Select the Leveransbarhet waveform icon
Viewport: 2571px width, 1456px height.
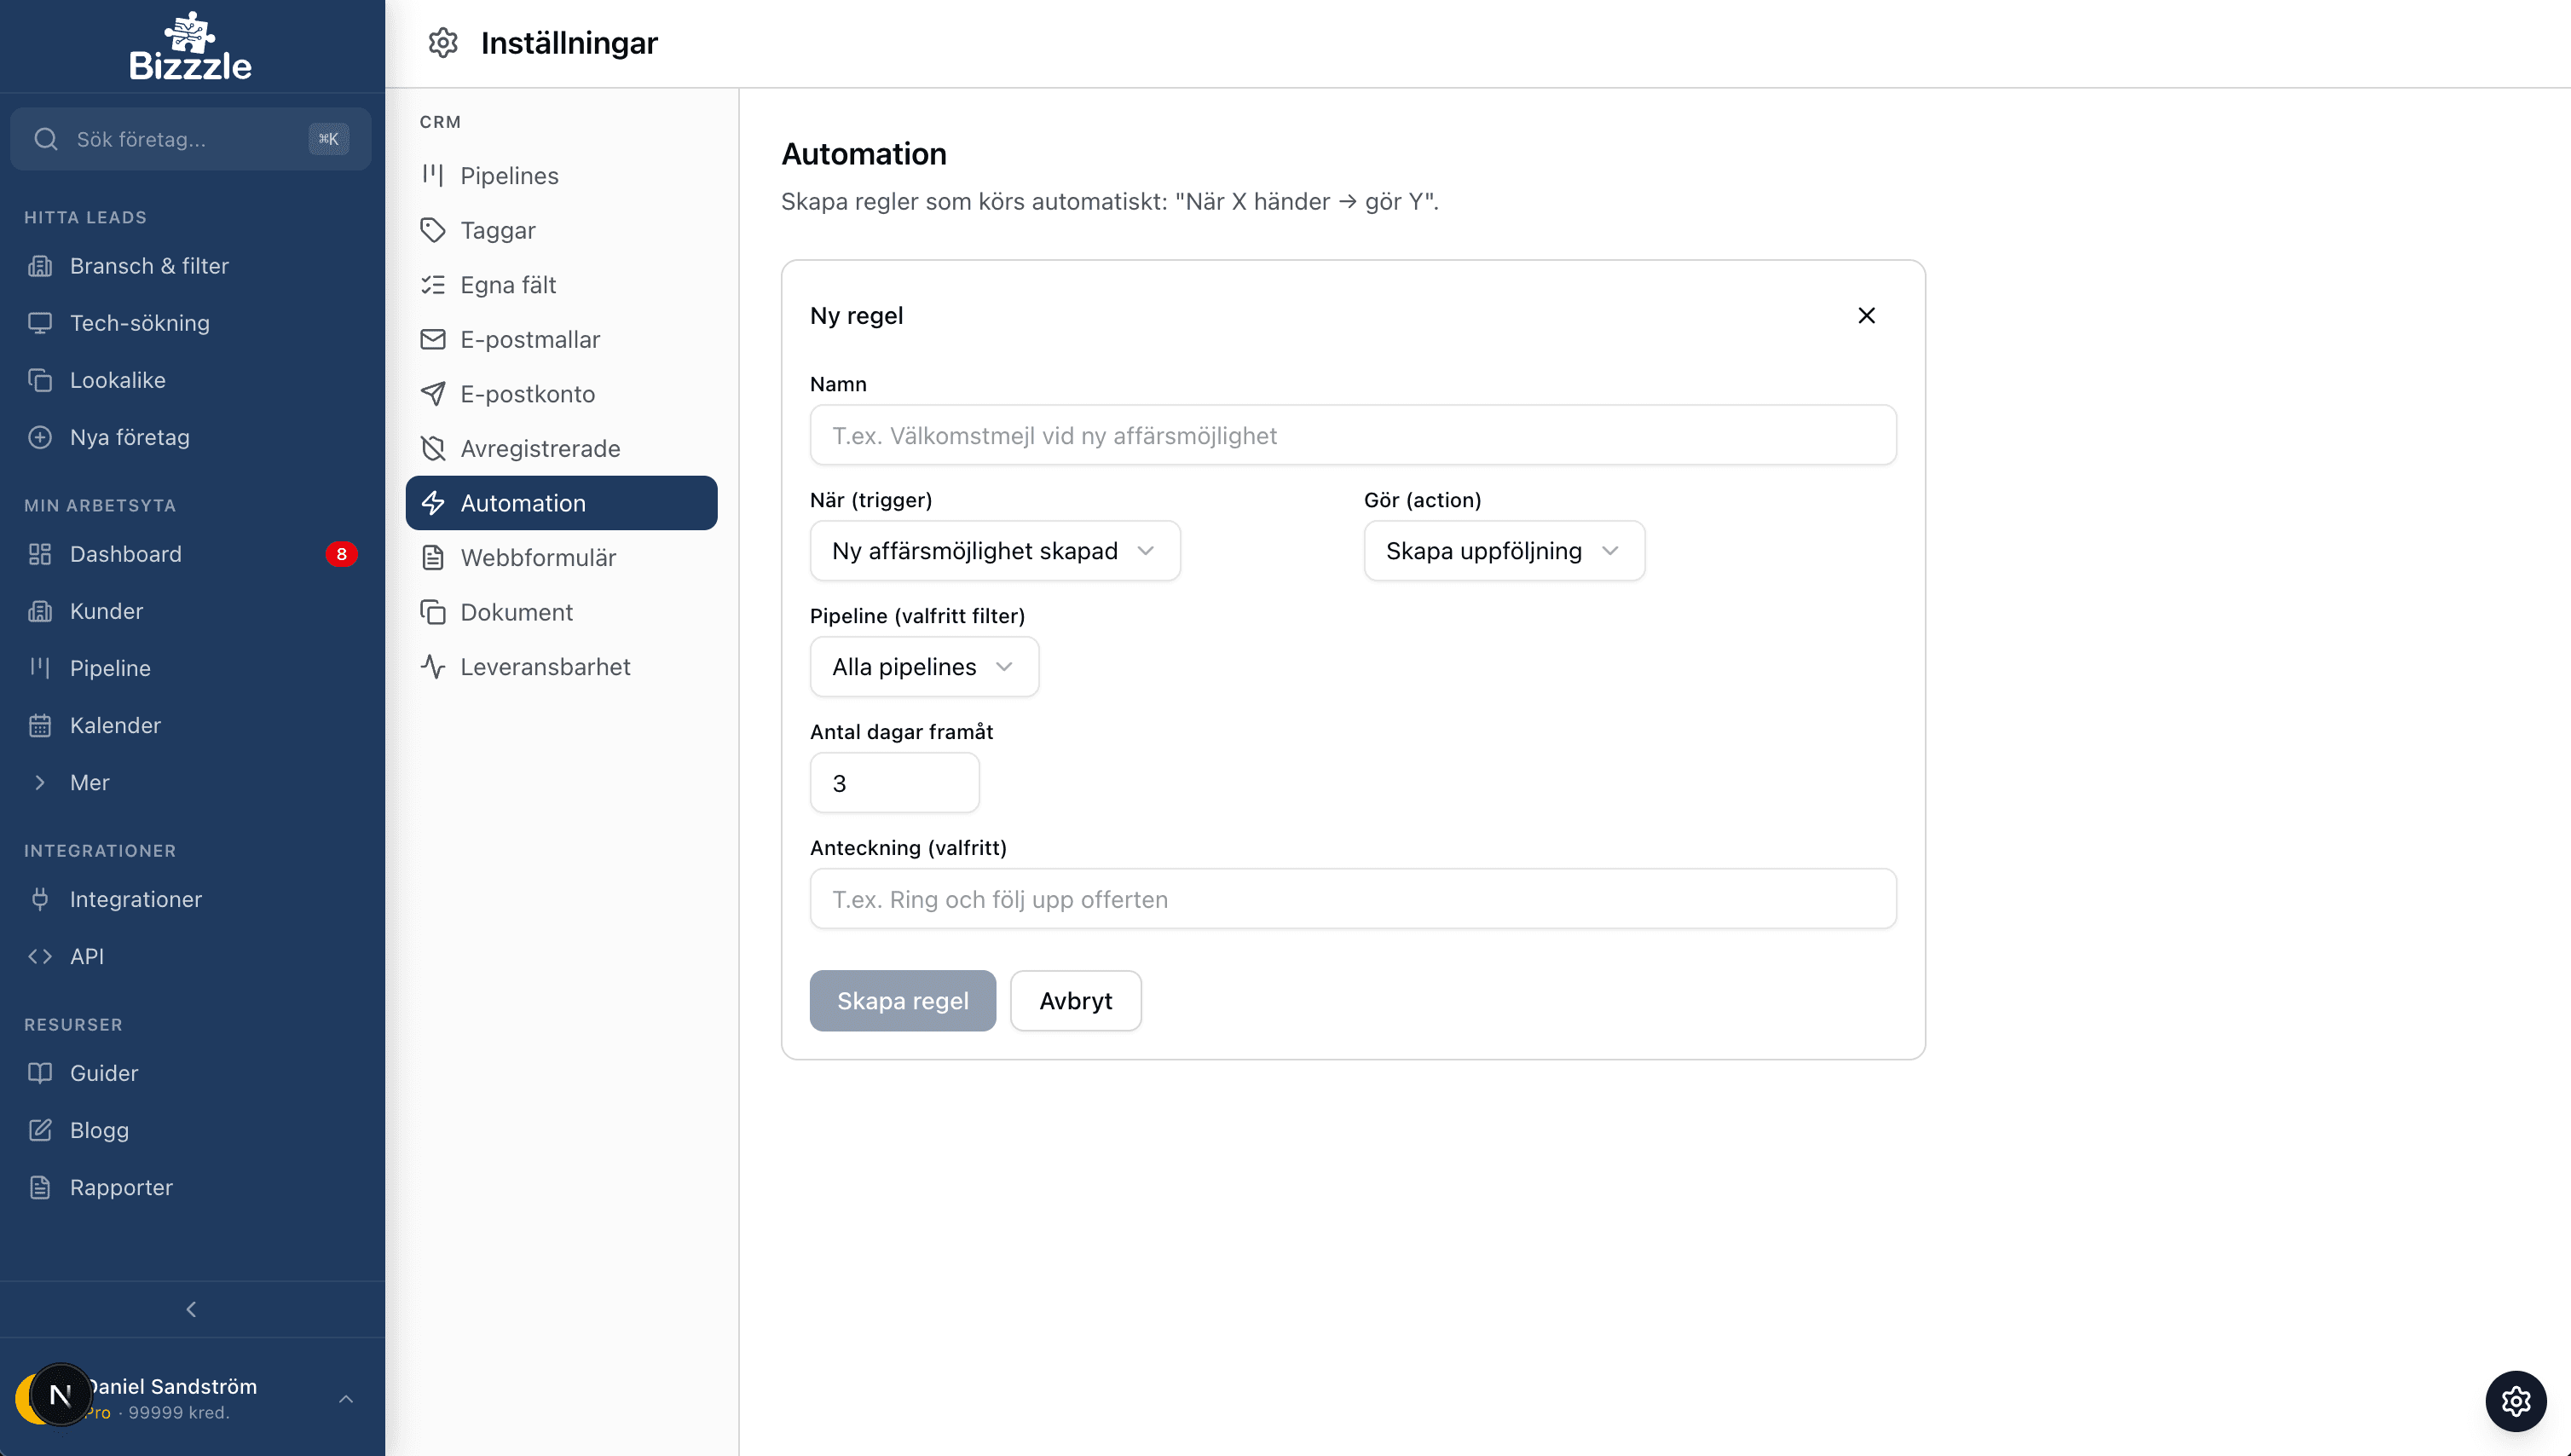(x=434, y=666)
